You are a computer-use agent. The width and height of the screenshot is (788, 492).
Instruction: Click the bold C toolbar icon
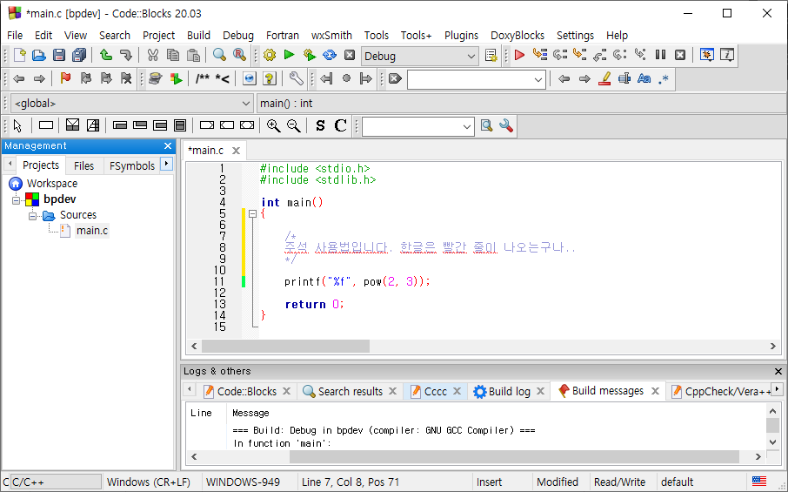pyautogui.click(x=340, y=125)
